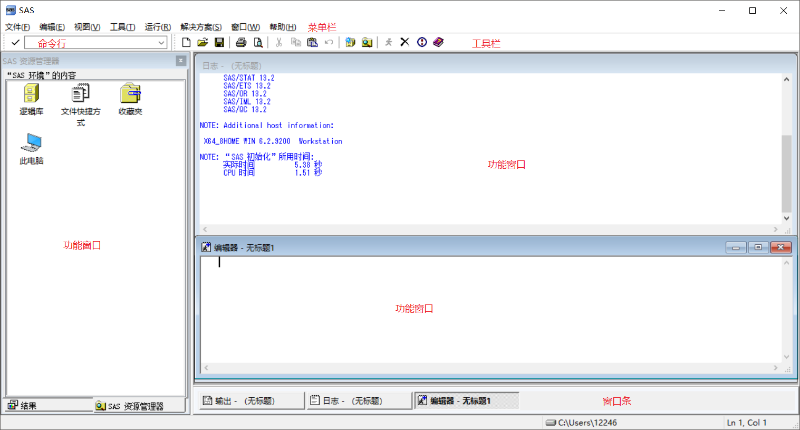Click the editor window's scroll-down arrow
800x430 pixels.
click(786, 357)
